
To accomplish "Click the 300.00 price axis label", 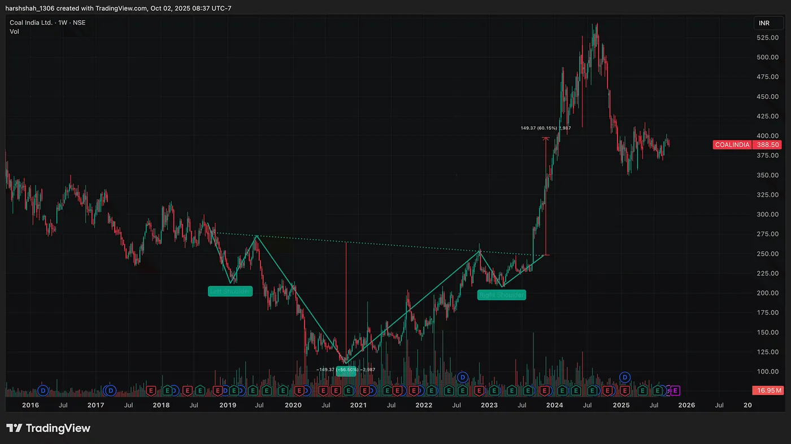I will tap(767, 214).
